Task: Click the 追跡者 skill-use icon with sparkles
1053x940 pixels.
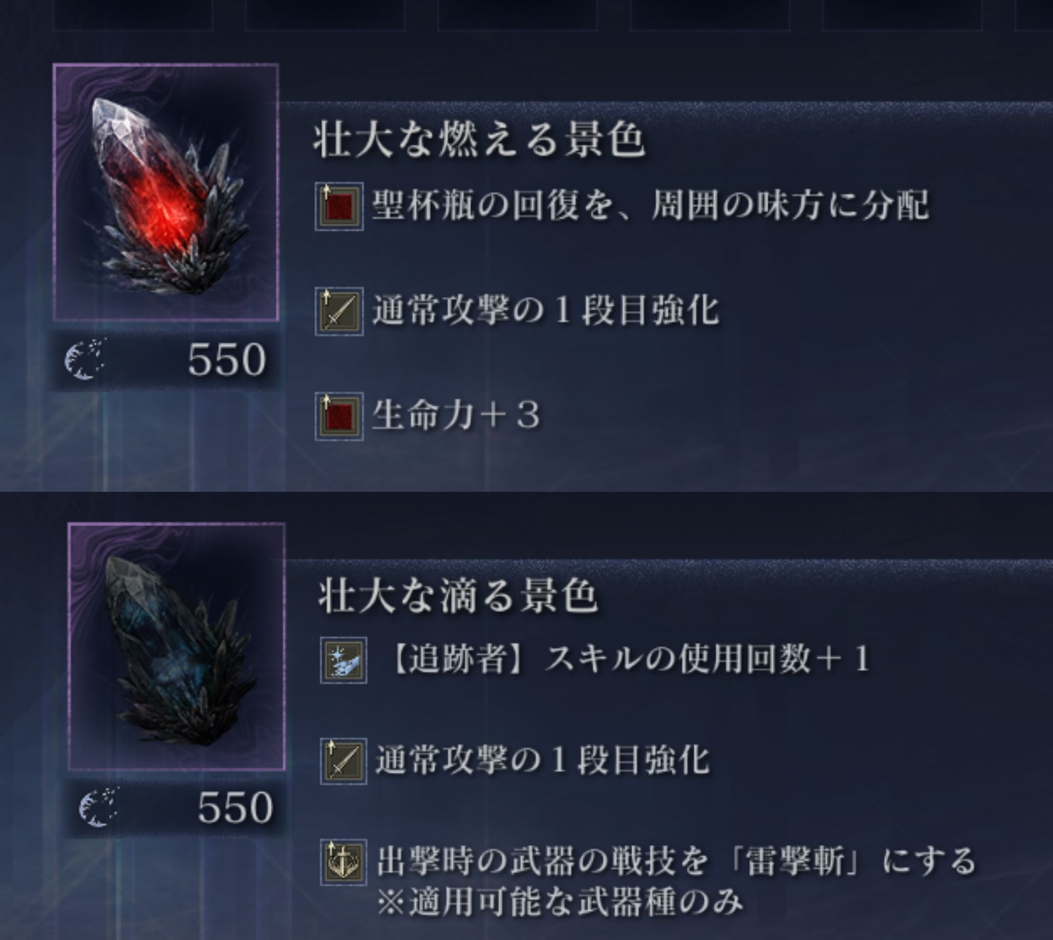Action: point(344,660)
